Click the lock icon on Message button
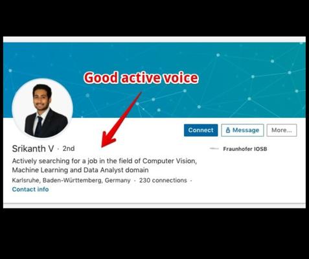Image resolution: width=309 pixels, height=259 pixels. (228, 130)
